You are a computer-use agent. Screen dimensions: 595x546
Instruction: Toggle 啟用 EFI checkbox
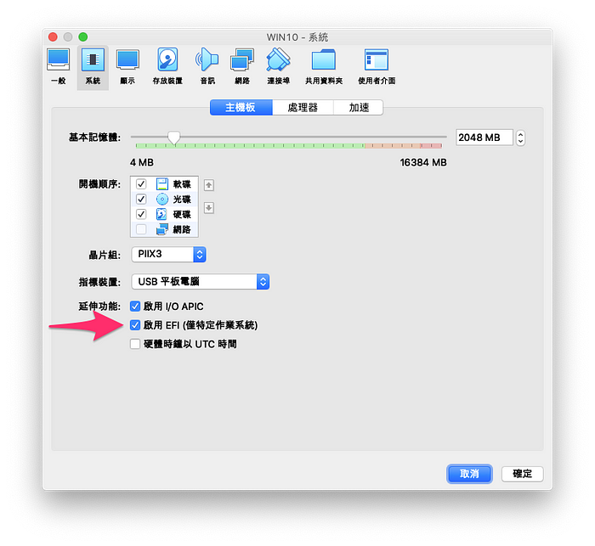pyautogui.click(x=135, y=325)
